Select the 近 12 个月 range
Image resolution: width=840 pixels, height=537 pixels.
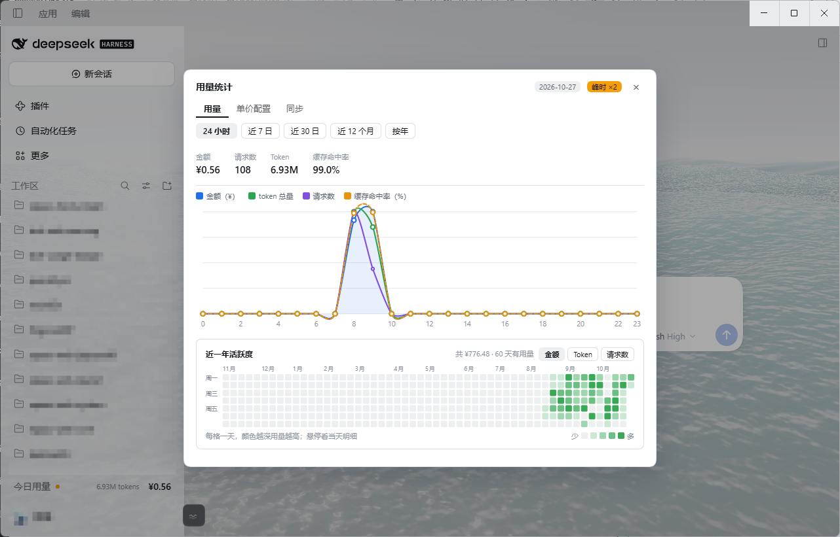(x=356, y=131)
